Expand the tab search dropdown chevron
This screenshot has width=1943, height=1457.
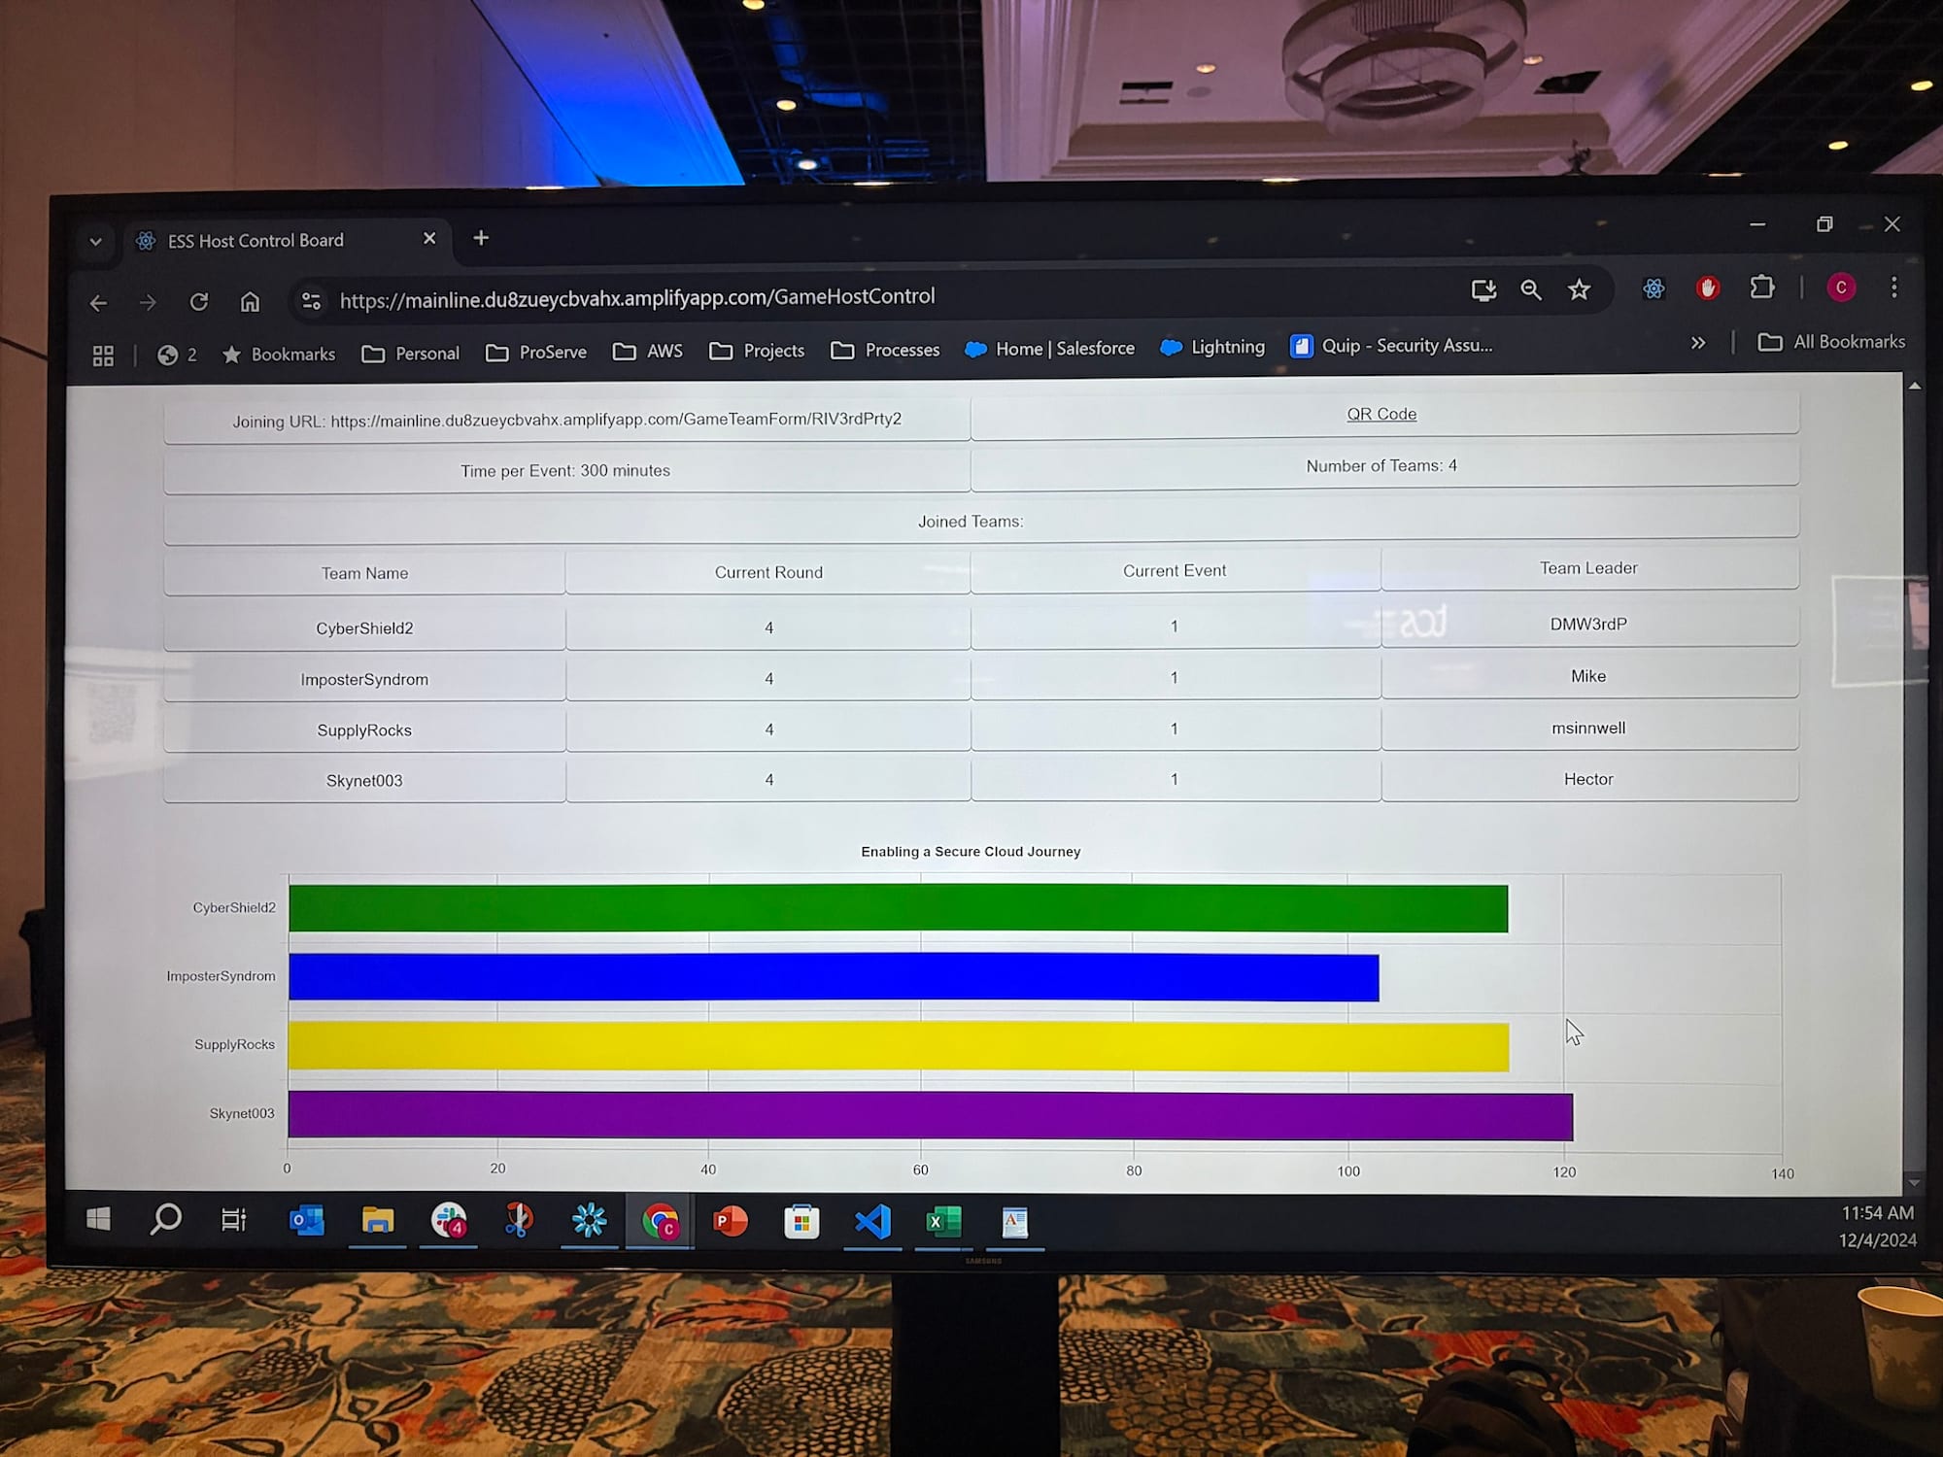point(95,241)
